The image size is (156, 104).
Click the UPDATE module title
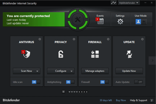click(129, 42)
